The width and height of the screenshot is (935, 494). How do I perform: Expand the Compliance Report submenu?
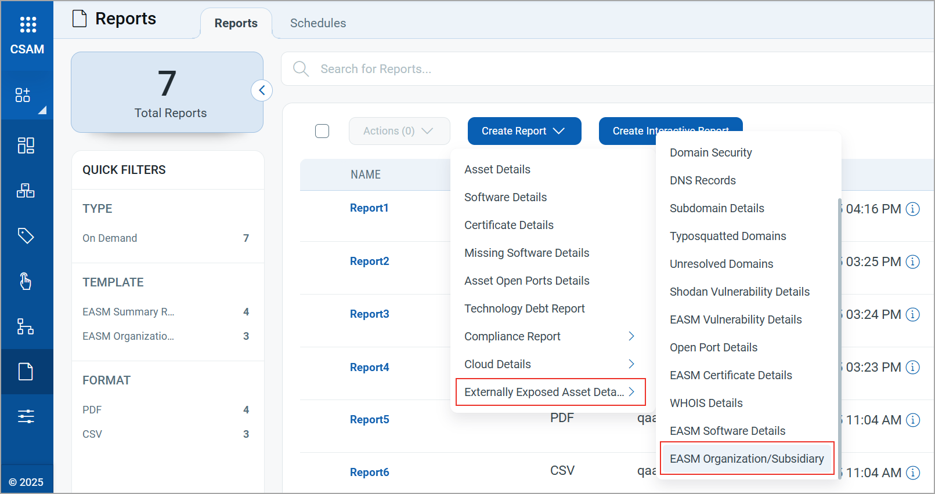(549, 336)
